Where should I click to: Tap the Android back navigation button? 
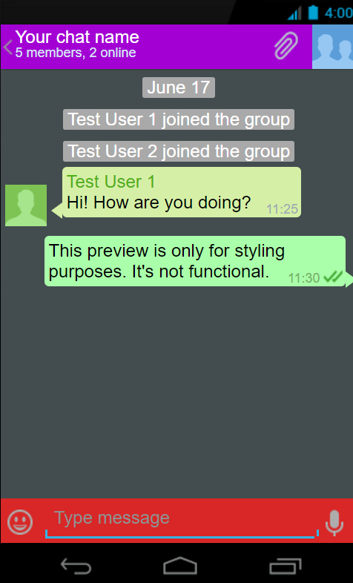tap(76, 566)
